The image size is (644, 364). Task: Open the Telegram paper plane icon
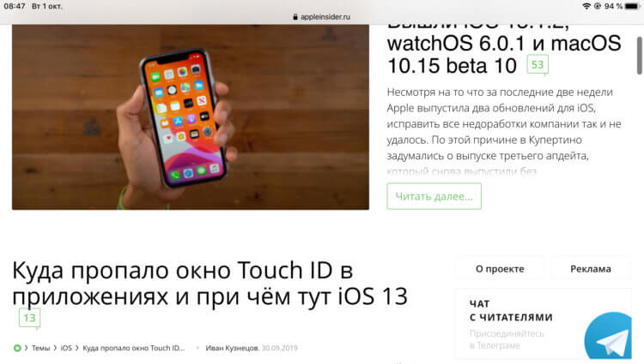[608, 335]
